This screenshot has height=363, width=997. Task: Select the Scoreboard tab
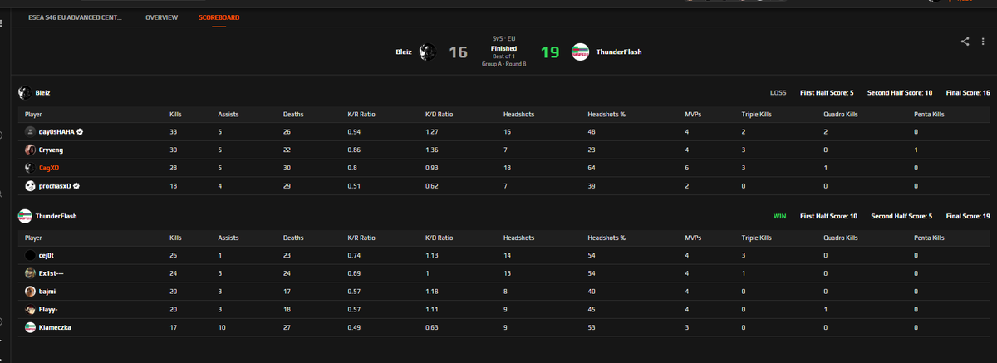tap(219, 17)
